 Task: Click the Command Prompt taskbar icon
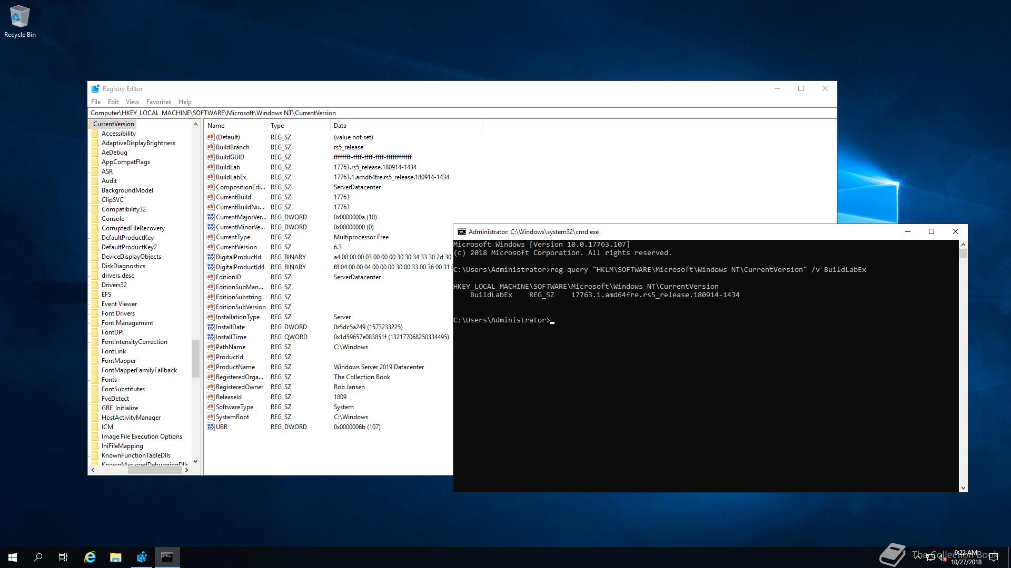coord(167,557)
